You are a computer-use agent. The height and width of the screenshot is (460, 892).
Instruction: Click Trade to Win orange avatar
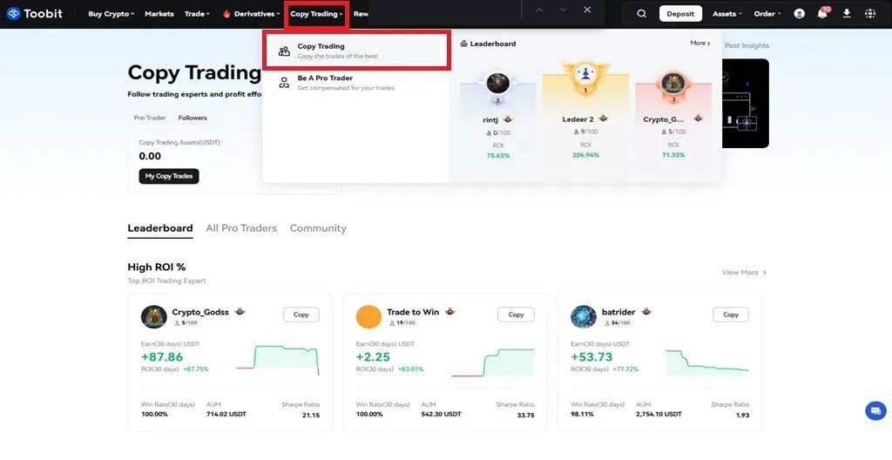coord(368,316)
